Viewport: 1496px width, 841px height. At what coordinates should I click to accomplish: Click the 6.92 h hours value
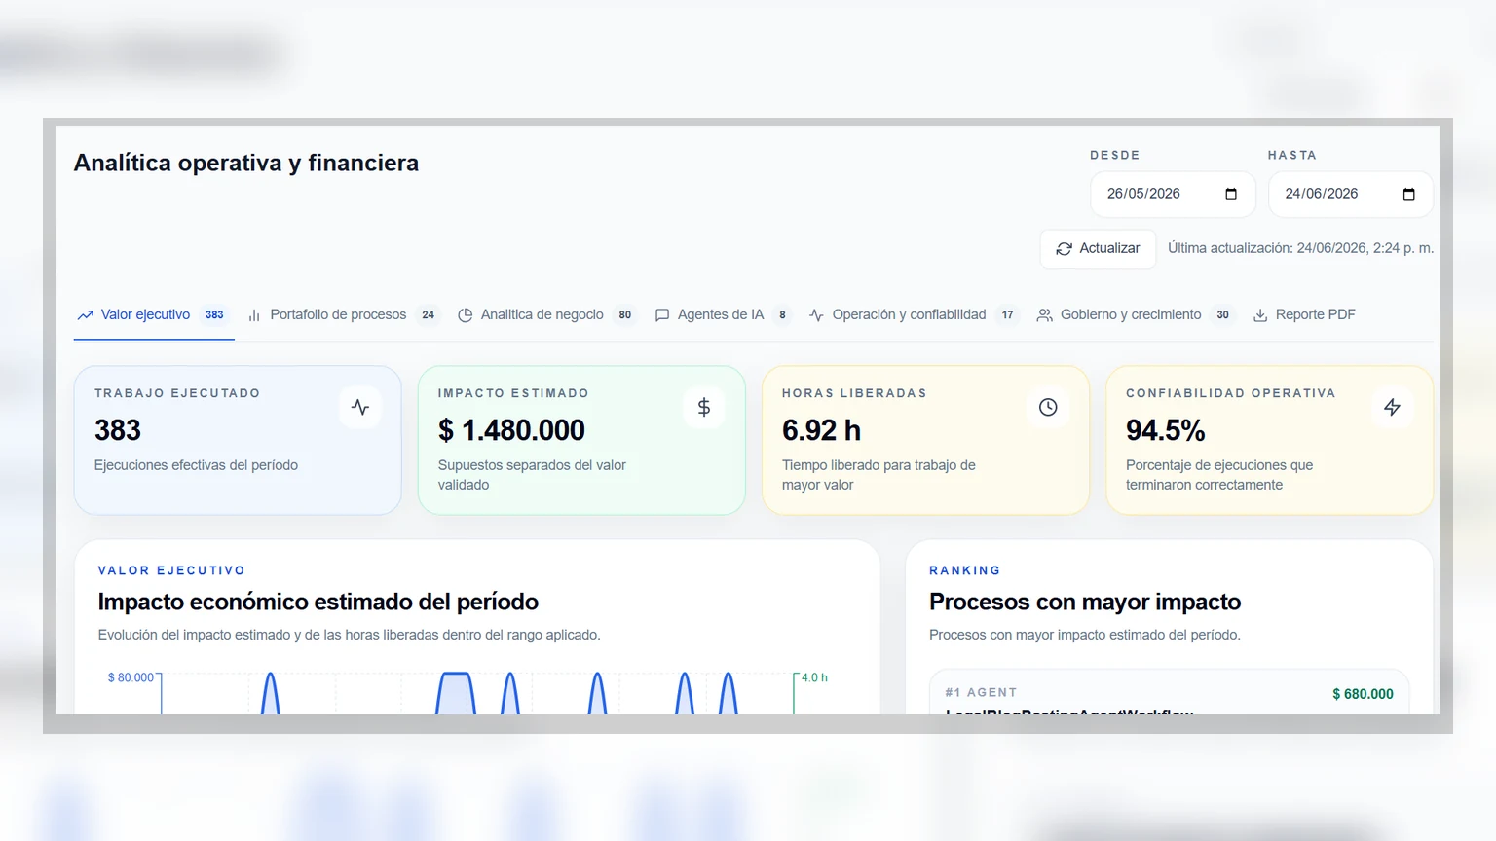pyautogui.click(x=821, y=430)
